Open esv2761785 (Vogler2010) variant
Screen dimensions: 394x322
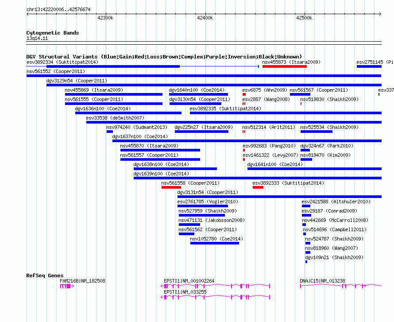tap(208, 202)
